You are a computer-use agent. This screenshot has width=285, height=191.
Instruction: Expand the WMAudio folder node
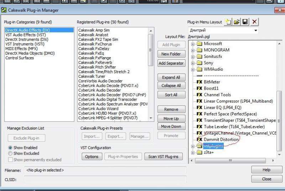tap(193, 70)
